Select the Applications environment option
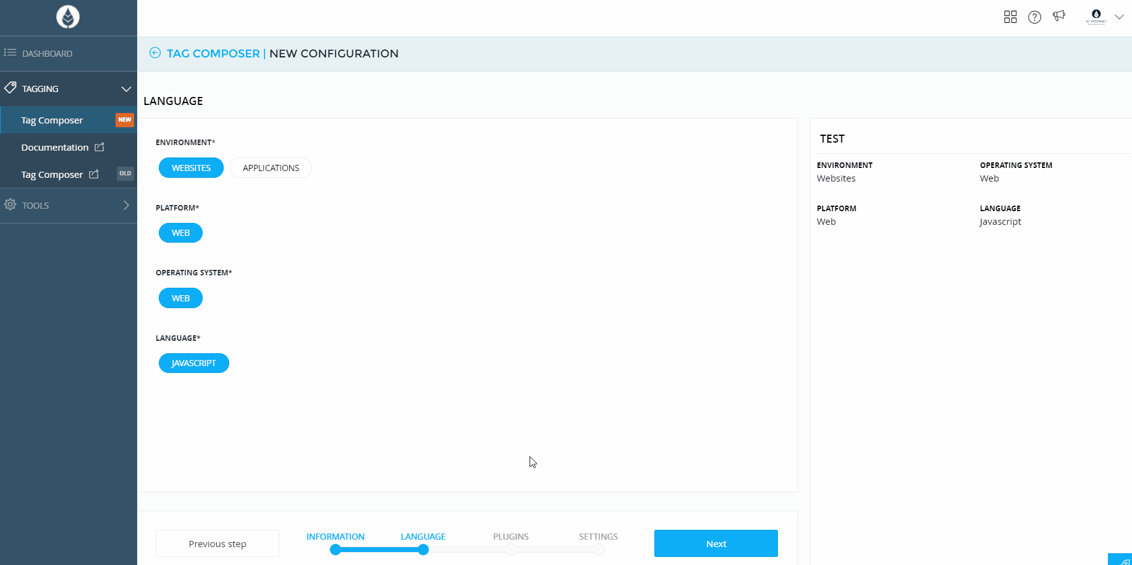The width and height of the screenshot is (1132, 565). coord(271,168)
